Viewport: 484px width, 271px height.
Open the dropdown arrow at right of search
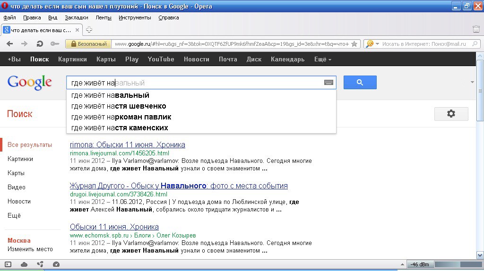click(472, 82)
